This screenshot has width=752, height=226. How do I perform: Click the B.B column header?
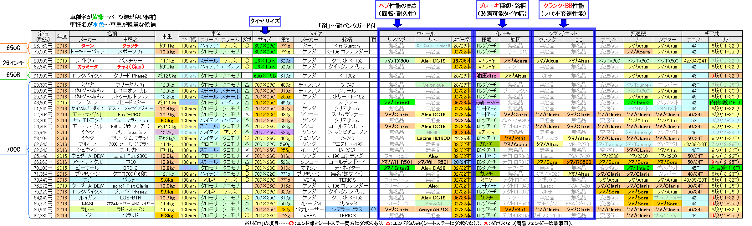click(x=579, y=39)
